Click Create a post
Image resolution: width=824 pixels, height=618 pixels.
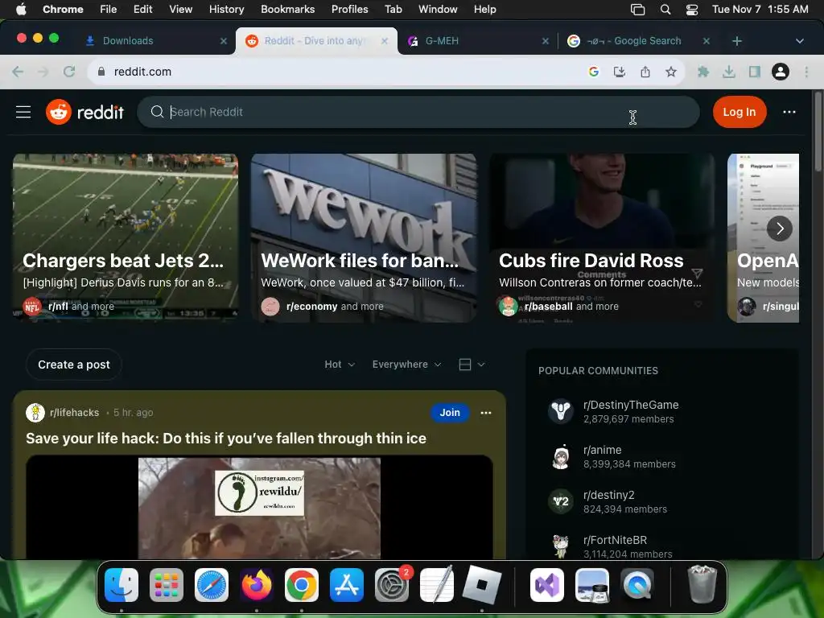tap(74, 365)
